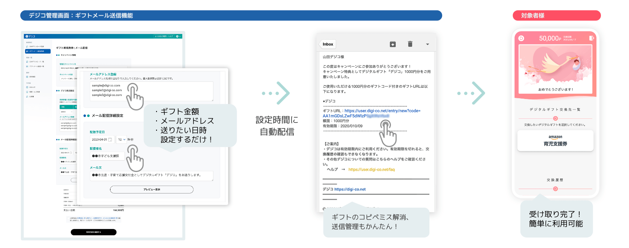Select the Amazon 育児支援券 gift card

[x=555, y=141]
